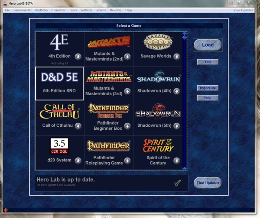This screenshot has height=218, width=260.
Task: Open the License menu
Action: point(101,10)
